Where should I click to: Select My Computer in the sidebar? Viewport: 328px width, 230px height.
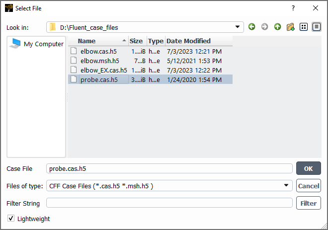[x=37, y=44]
